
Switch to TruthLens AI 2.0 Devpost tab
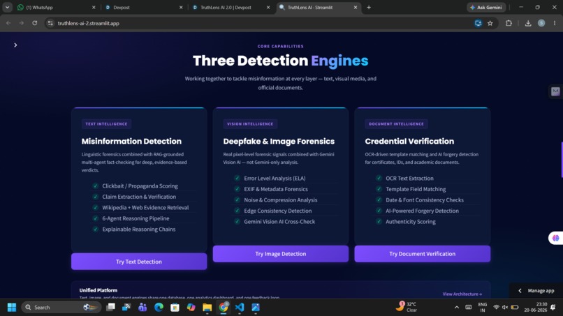(x=231, y=7)
